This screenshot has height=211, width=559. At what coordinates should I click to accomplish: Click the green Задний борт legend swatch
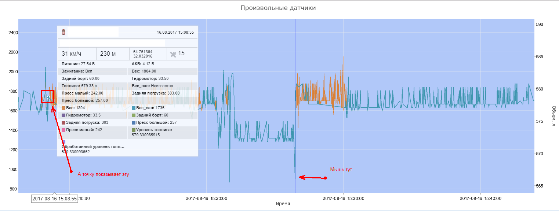(134, 115)
